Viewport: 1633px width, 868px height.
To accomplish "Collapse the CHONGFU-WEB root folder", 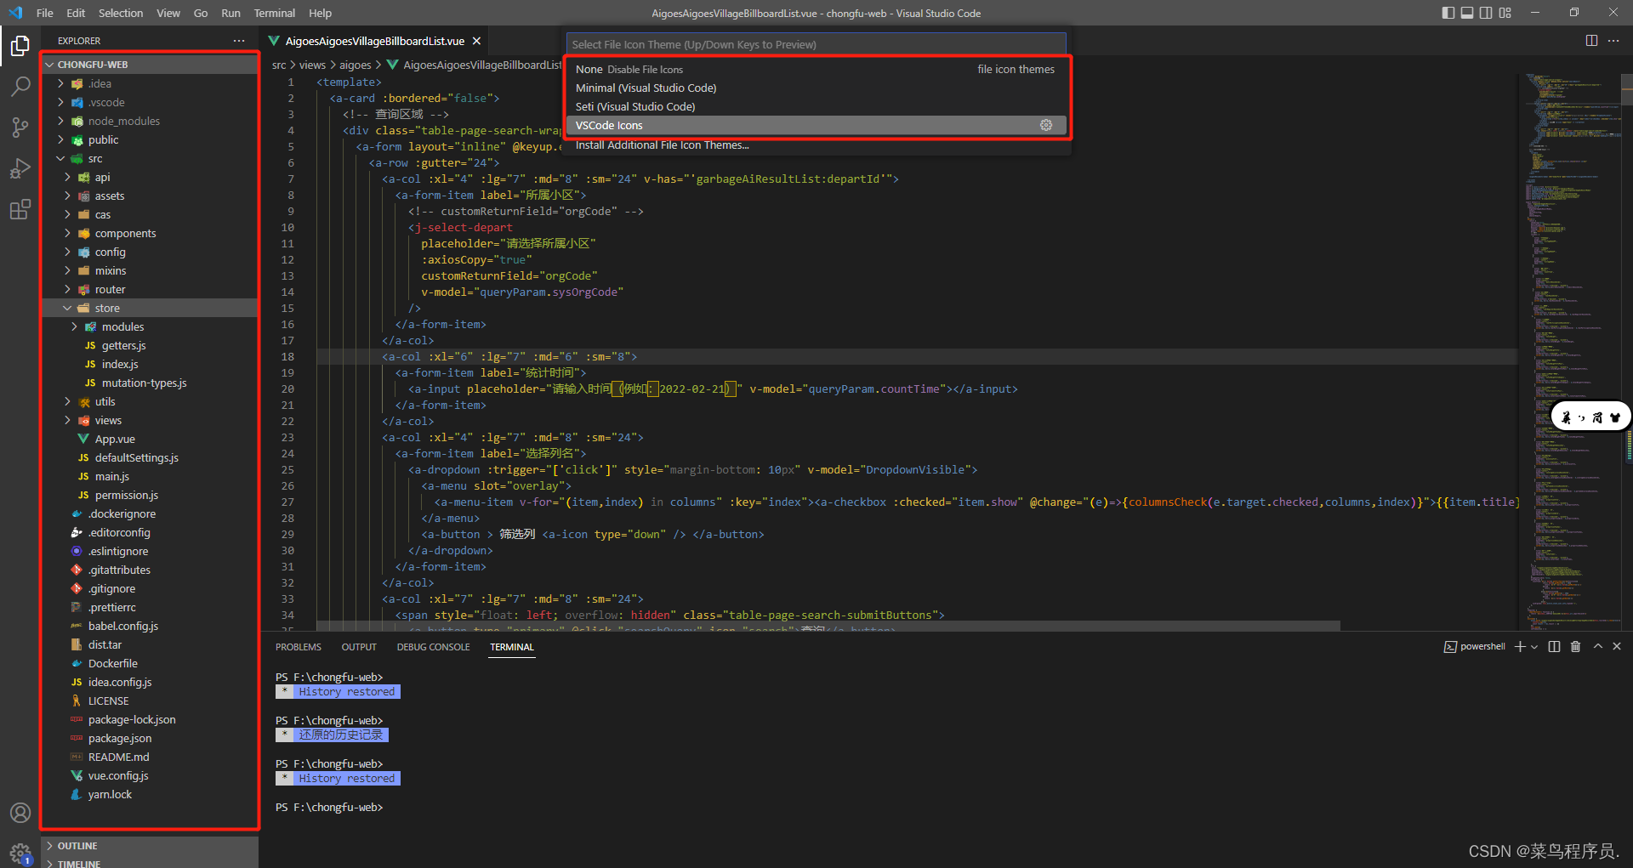I will [x=151, y=65].
